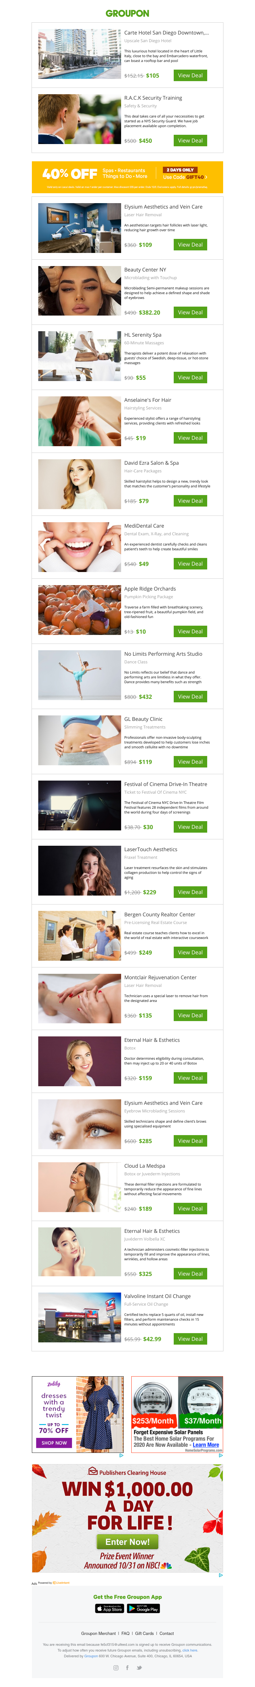Click the 40% OFF promo banner
Viewport: 255px width, 1687px height.
pos(127,177)
